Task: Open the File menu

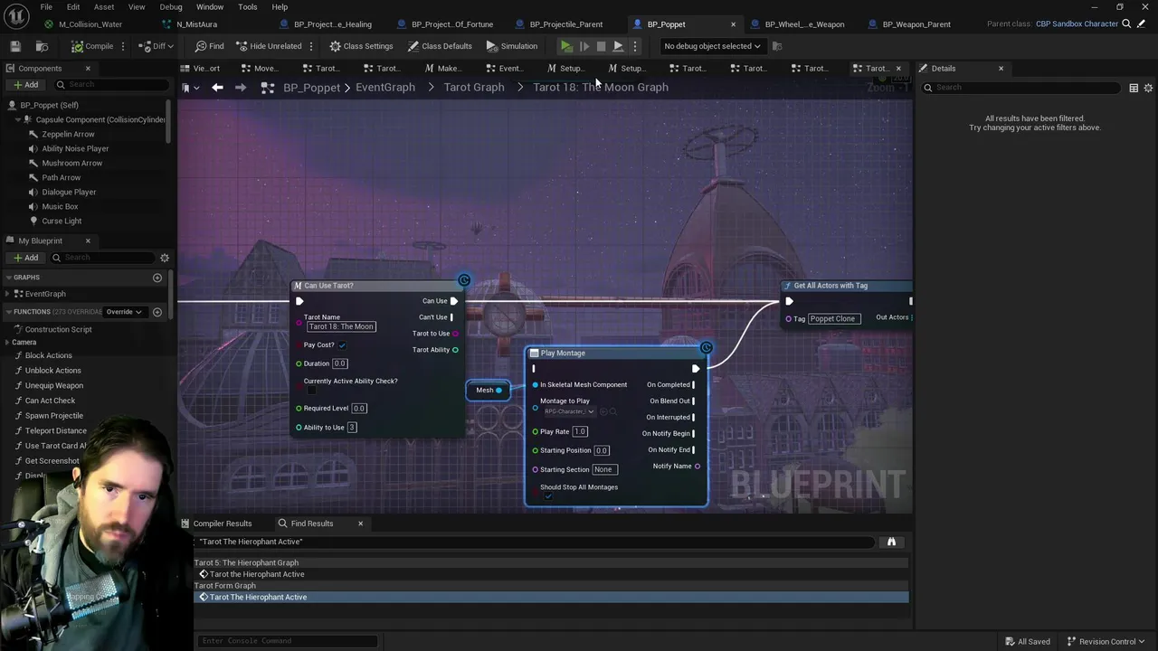Action: 45,6
